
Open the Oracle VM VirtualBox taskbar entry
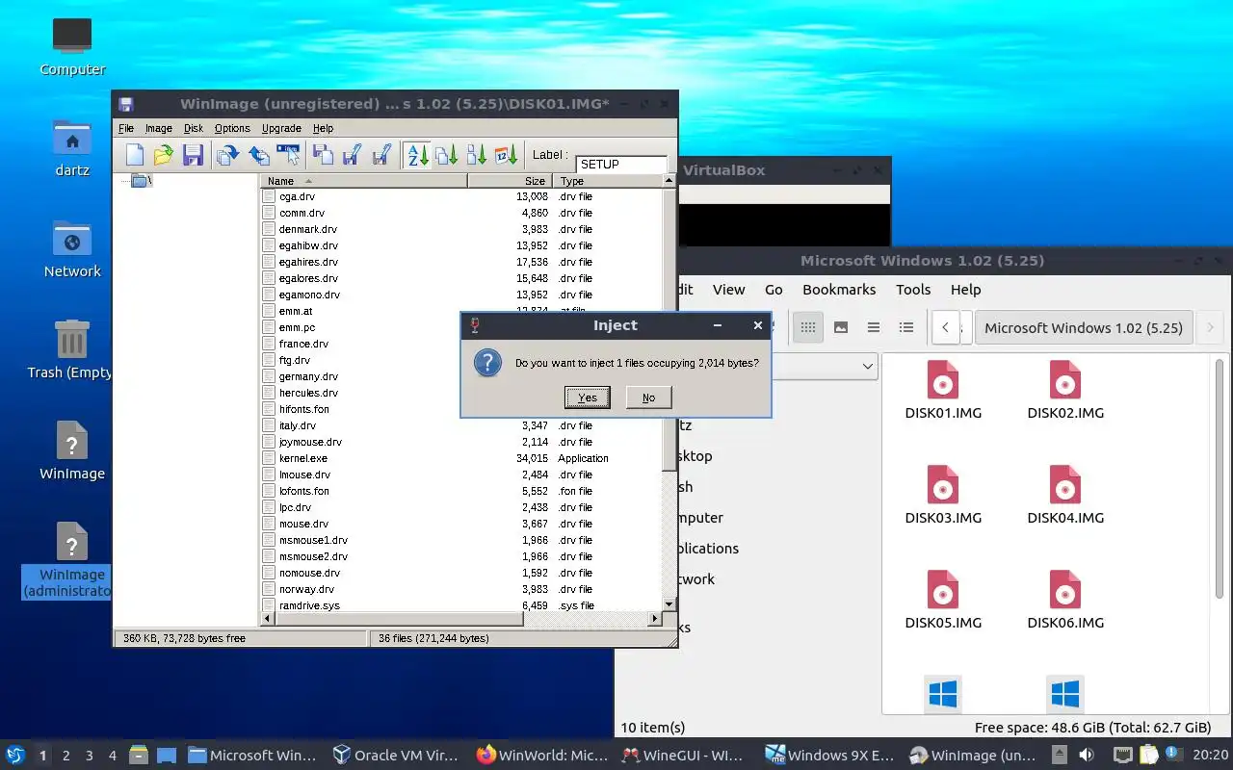[x=394, y=756]
